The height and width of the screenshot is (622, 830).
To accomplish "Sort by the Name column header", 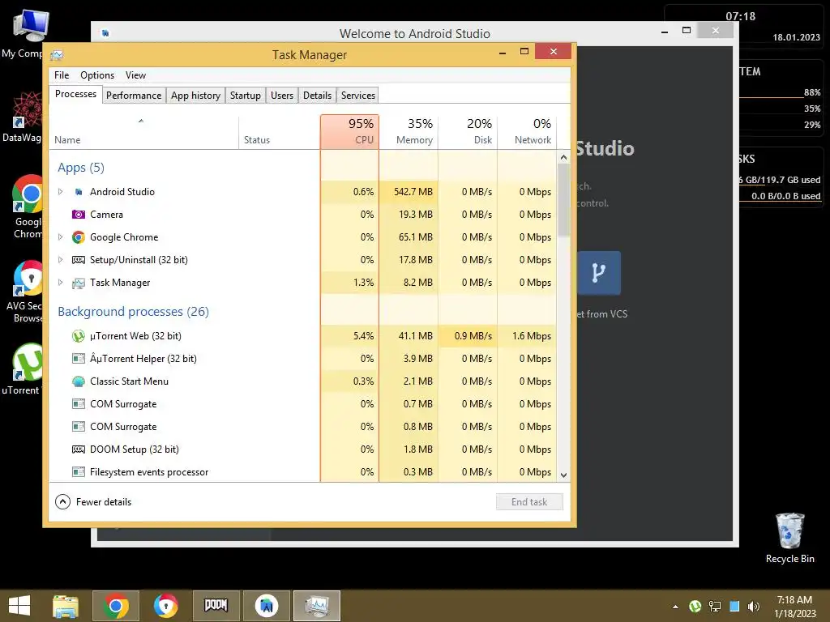I will point(144,132).
